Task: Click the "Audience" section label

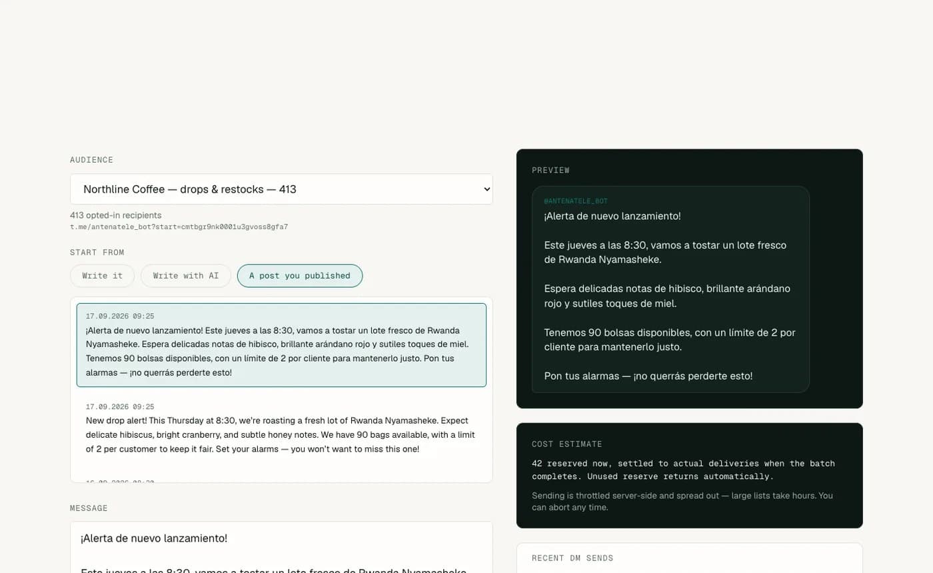Action: [91, 160]
